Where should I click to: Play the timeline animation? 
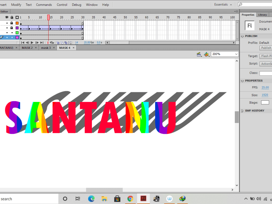(32, 42)
